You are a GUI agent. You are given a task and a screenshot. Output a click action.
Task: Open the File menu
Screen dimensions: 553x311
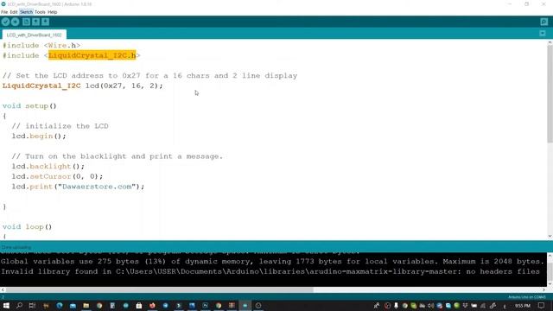coord(4,12)
